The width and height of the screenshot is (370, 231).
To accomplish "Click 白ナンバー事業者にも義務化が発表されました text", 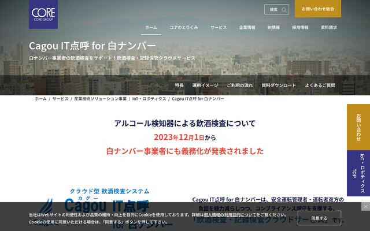I will (x=185, y=151).
